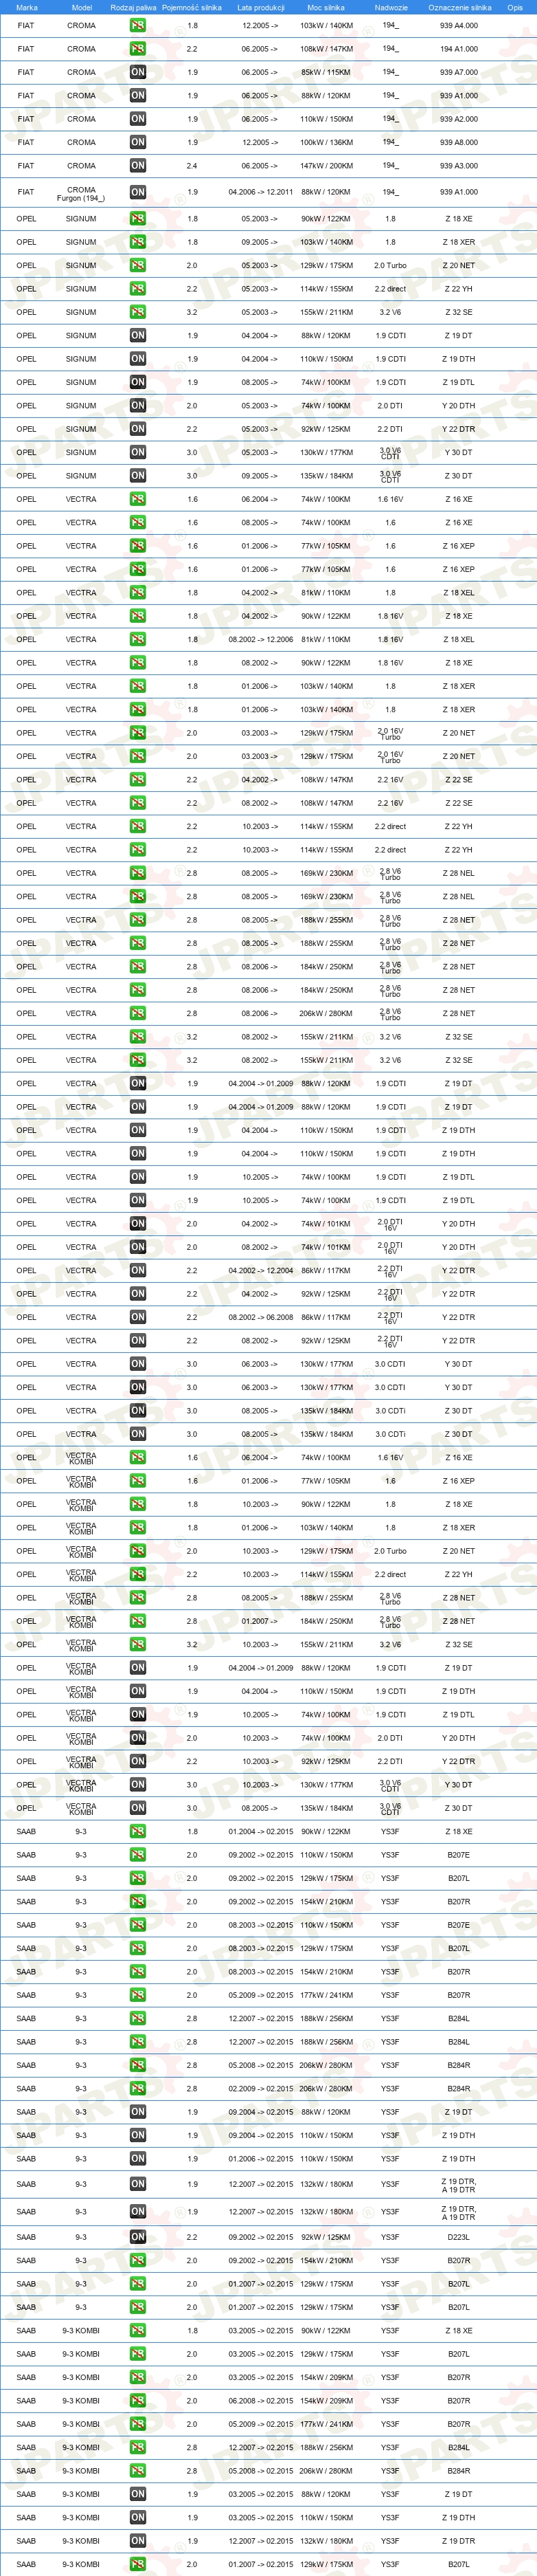Select the ON icon in Saab 9-3 D223L row
This screenshot has width=537, height=2576.
pyautogui.click(x=138, y=2237)
